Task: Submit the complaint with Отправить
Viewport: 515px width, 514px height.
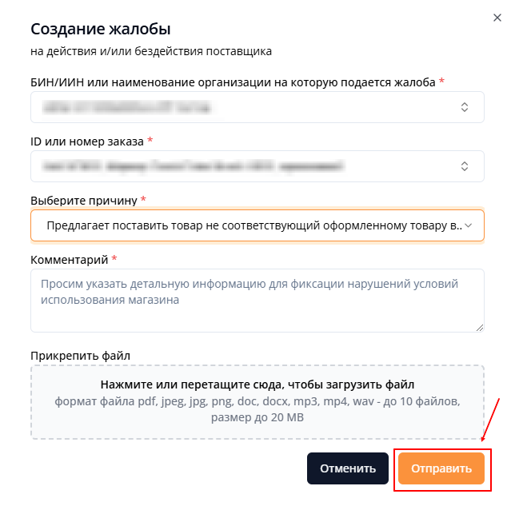Action: 441,468
